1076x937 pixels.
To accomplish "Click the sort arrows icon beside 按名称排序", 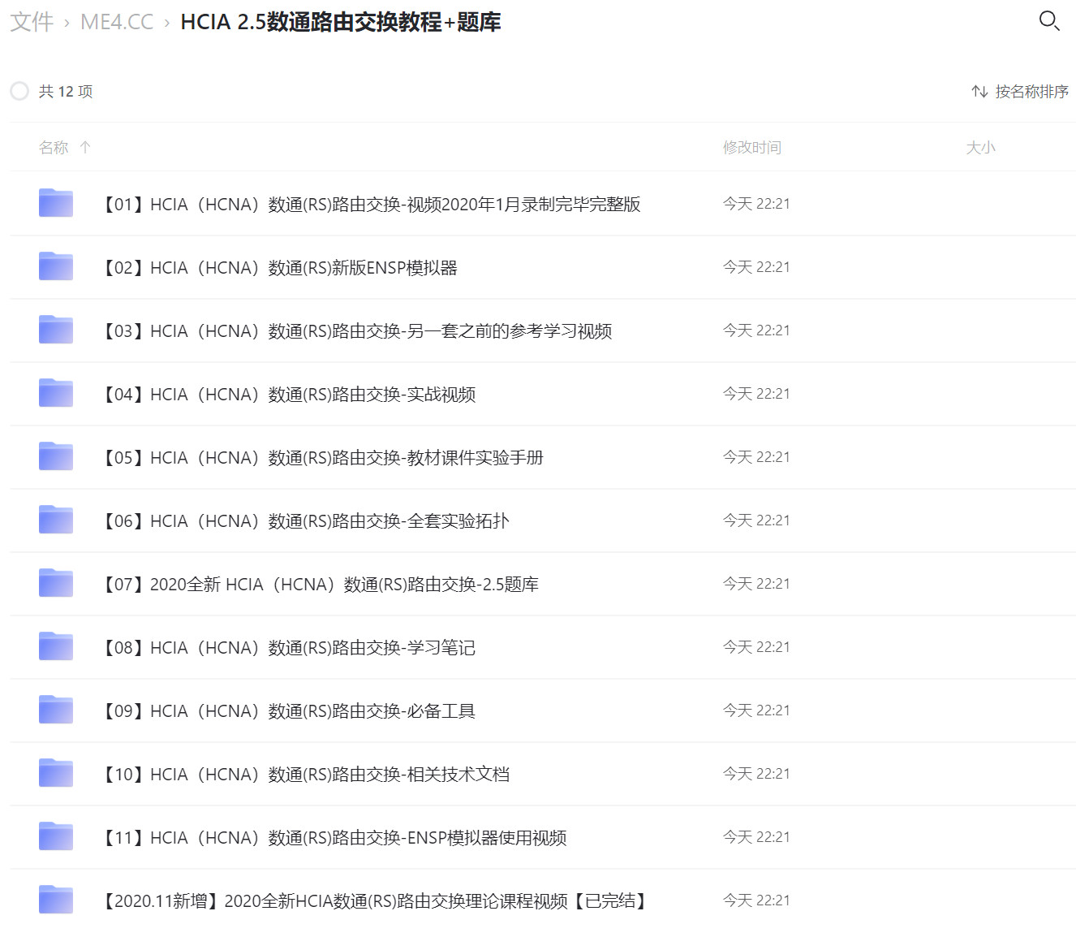I will 979,92.
